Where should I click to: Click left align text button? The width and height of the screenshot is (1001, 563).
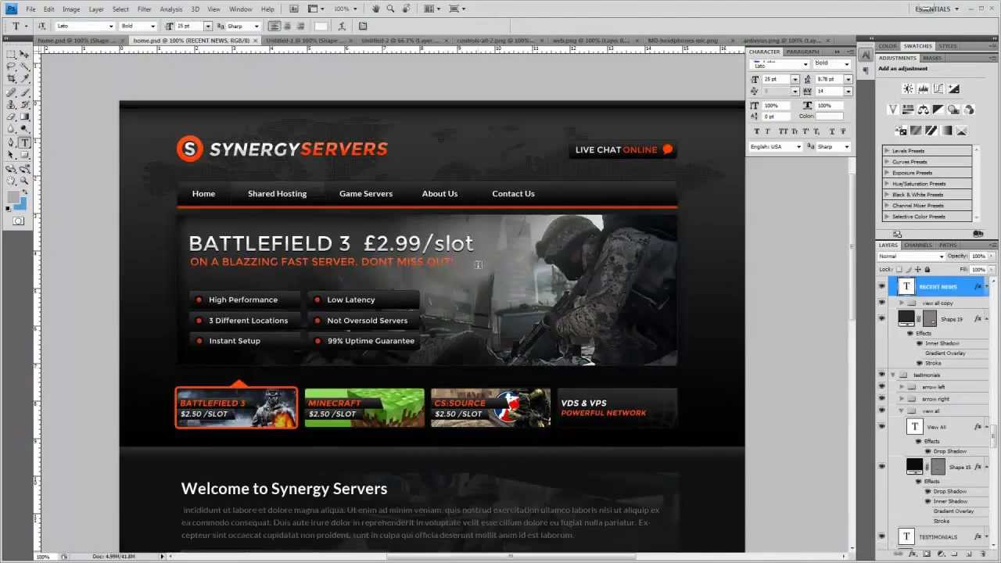[274, 26]
